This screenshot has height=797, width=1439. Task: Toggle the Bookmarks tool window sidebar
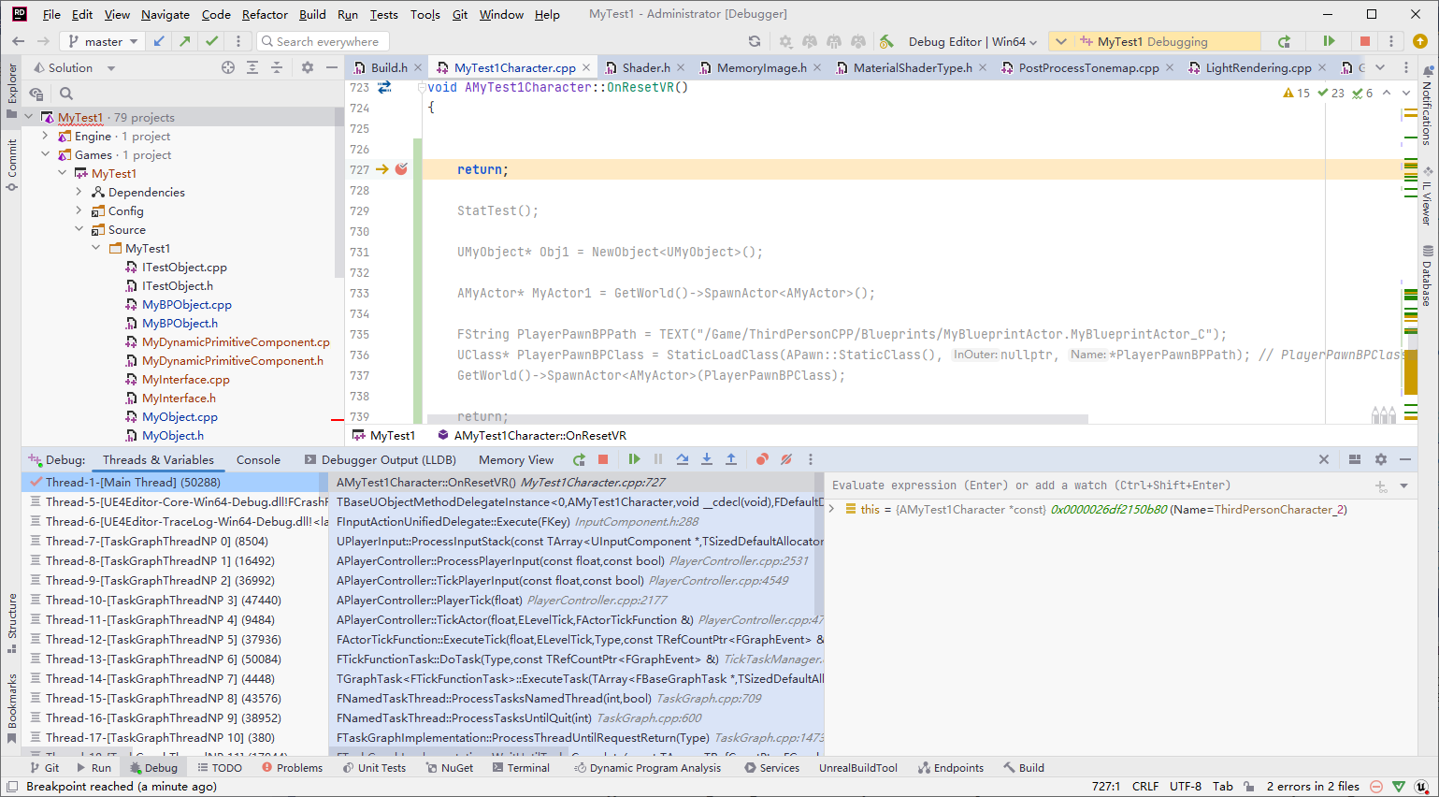point(11,708)
